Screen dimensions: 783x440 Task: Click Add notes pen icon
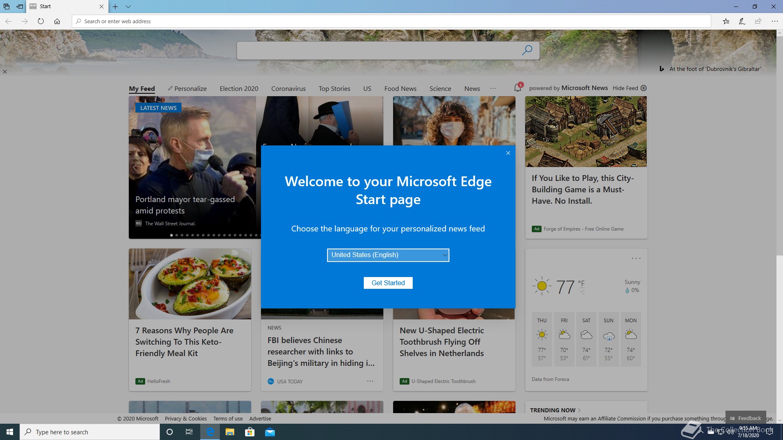742,21
